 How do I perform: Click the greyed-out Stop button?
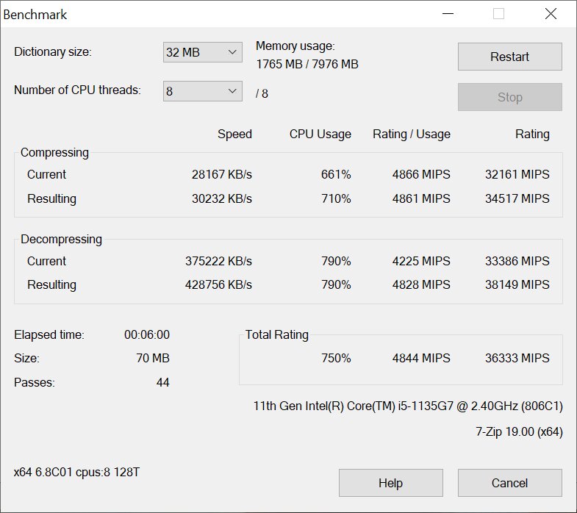click(x=509, y=97)
